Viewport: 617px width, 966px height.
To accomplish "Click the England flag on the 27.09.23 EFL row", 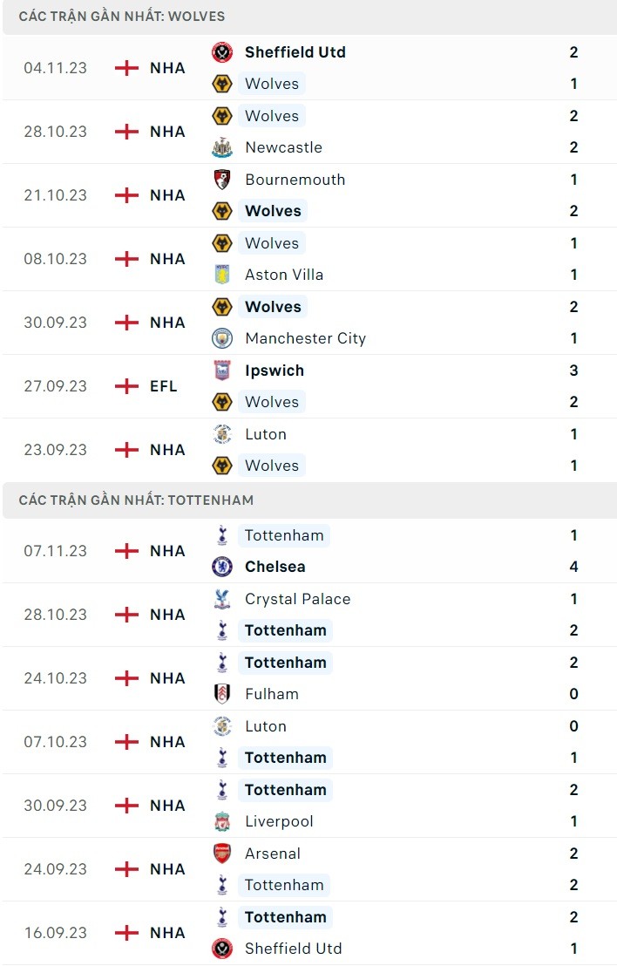I will tap(127, 386).
